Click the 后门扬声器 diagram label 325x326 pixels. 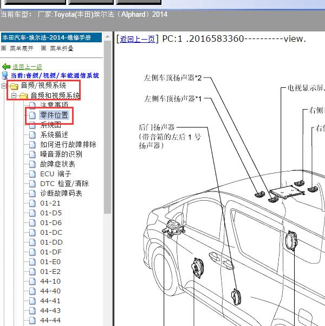157,127
